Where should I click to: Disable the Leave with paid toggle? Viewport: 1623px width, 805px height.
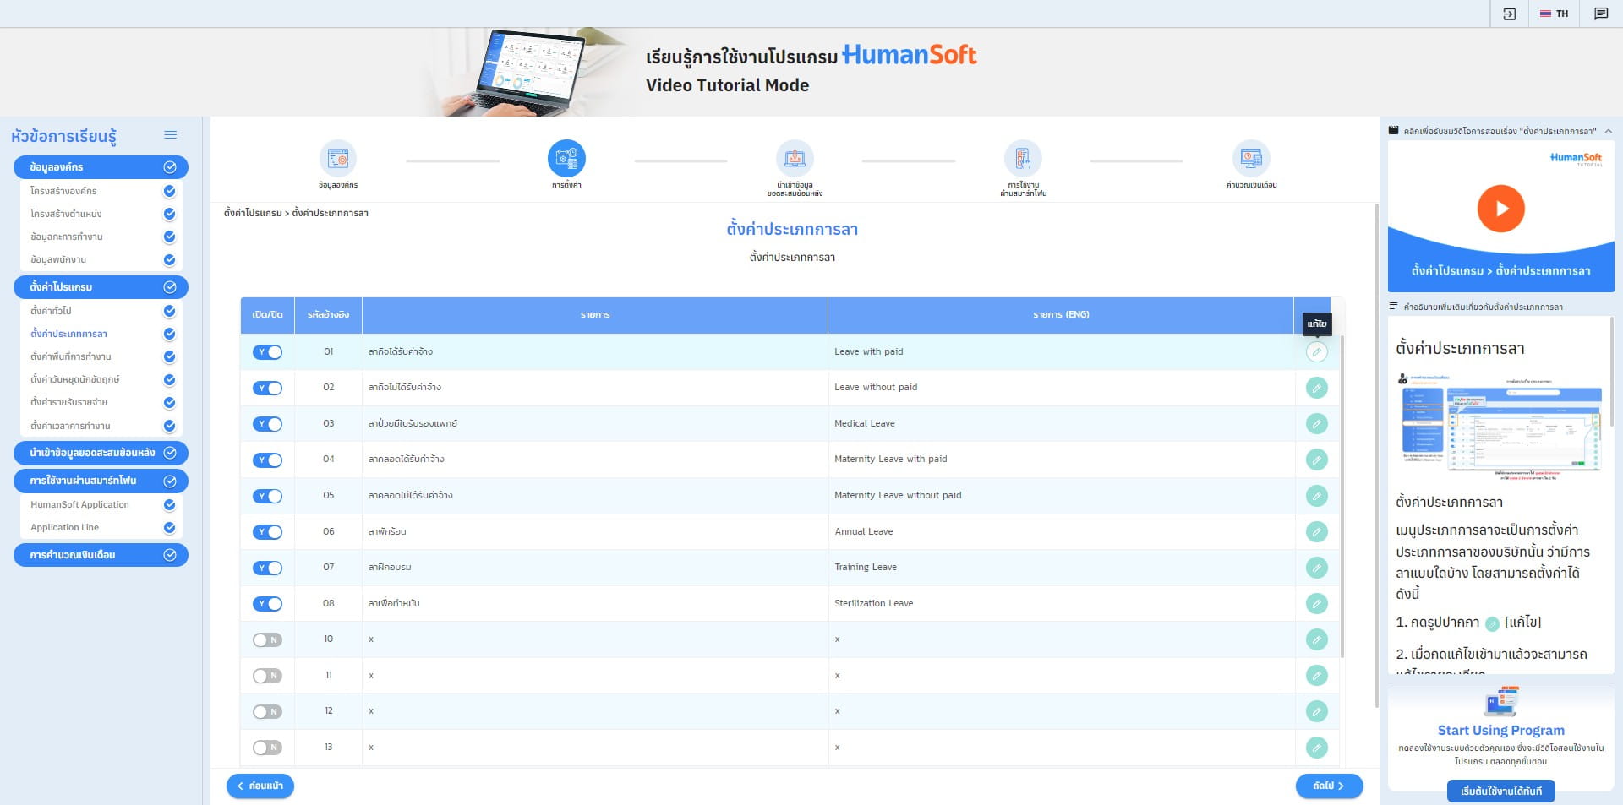pos(267,352)
